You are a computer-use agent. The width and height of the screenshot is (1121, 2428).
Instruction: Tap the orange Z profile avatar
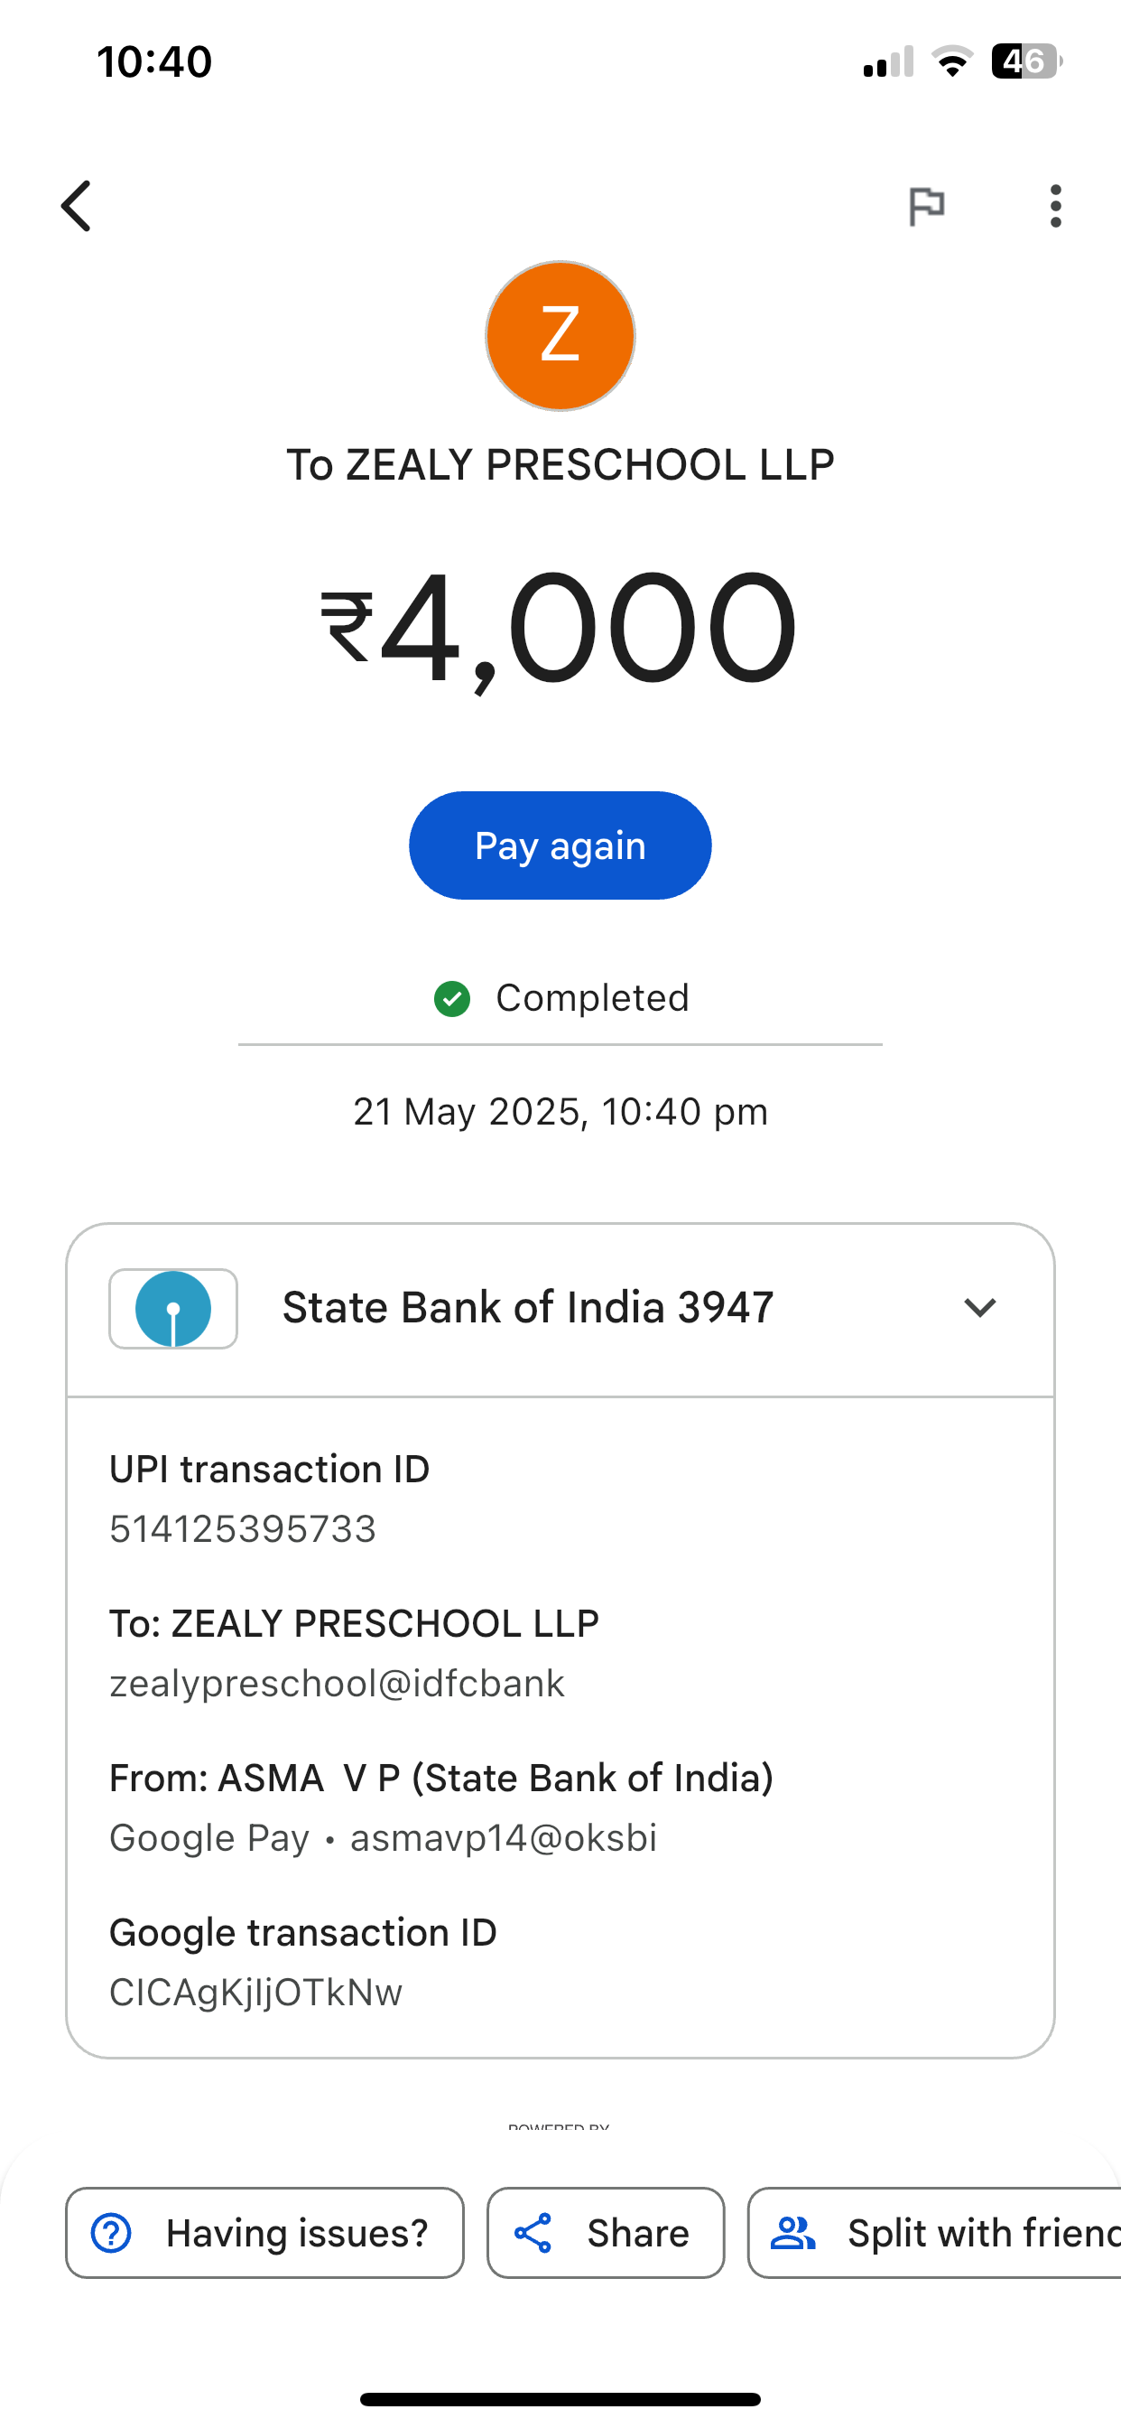[560, 335]
